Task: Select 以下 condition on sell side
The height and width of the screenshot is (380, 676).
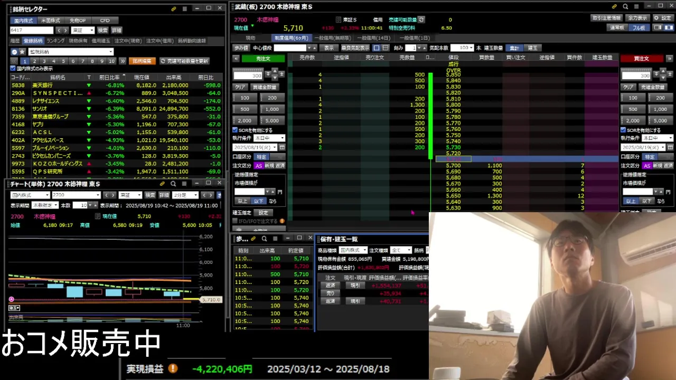Action: [x=258, y=201]
